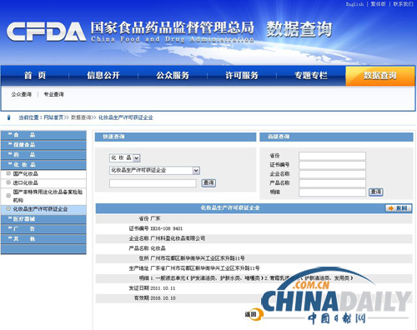This screenshot has width=417, height=330.
Task: Click the 数据查询 breadcrumb link
Action: pyautogui.click(x=81, y=117)
